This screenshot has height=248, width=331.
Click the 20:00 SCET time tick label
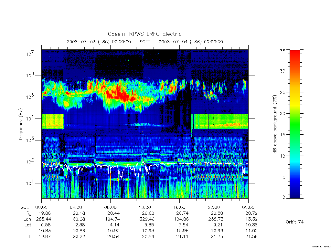point(214,207)
